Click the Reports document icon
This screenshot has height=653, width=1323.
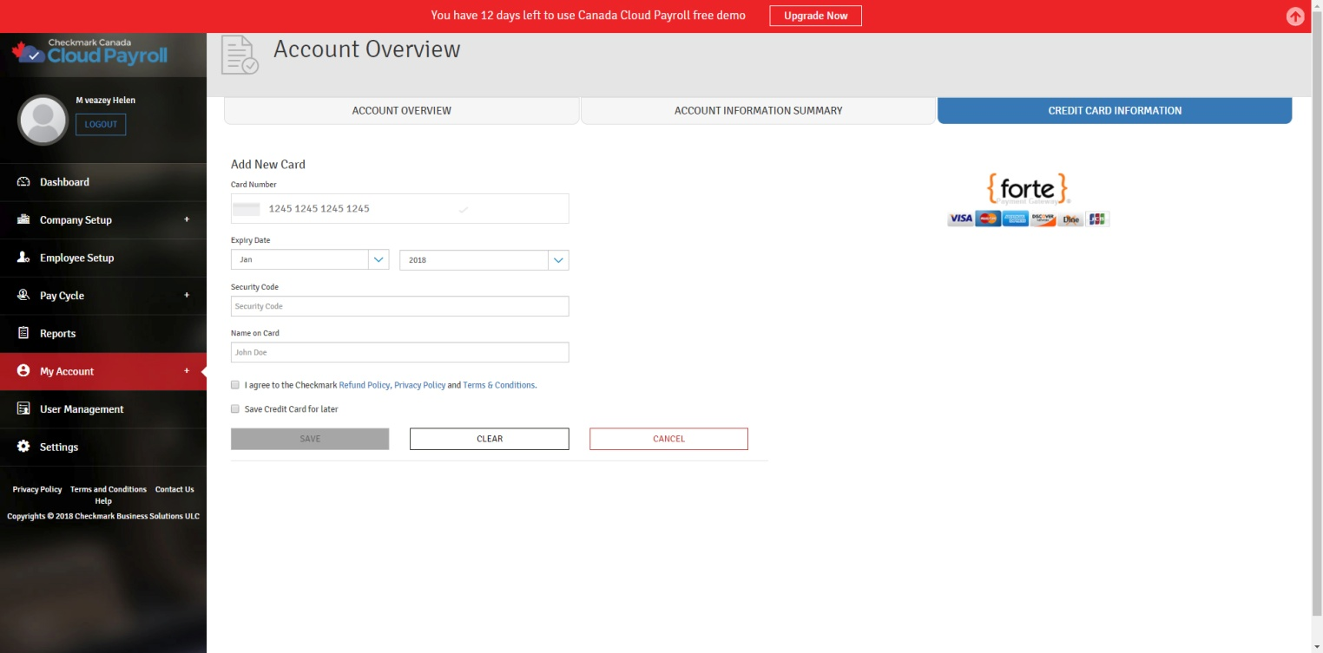click(x=23, y=333)
